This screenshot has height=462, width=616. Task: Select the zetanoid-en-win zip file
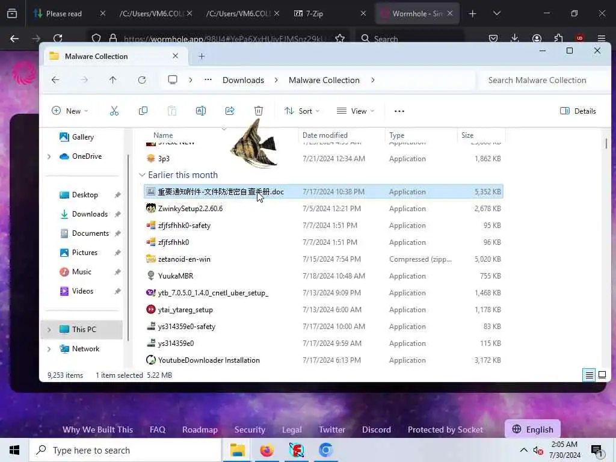point(324,259)
